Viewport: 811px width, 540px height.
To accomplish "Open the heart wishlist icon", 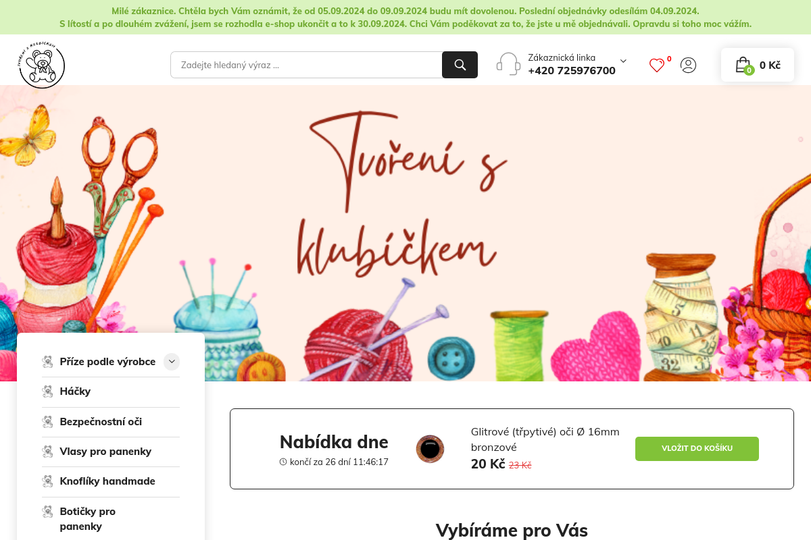I will click(657, 65).
